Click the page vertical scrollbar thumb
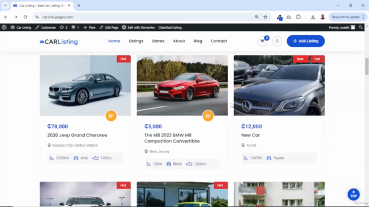Image resolution: width=369 pixels, height=207 pixels. click(x=367, y=67)
